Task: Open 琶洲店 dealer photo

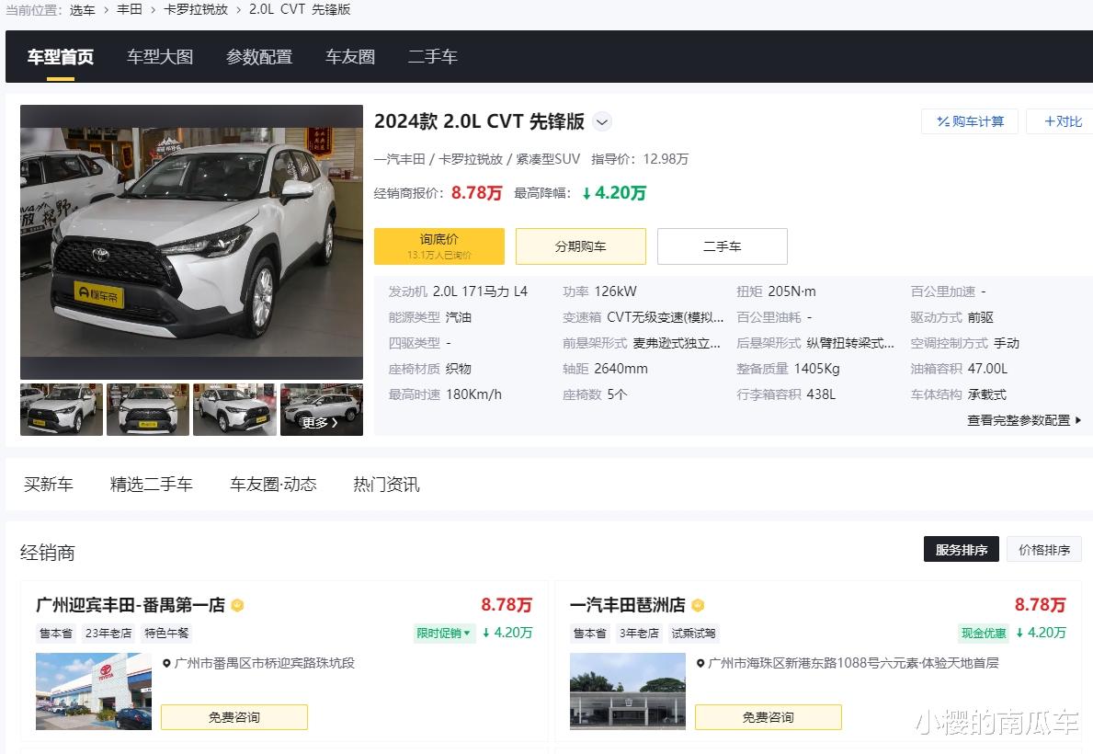Action: [x=627, y=691]
